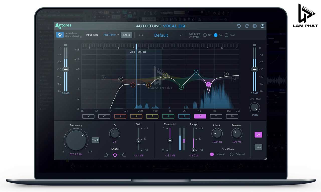The height and width of the screenshot is (192, 321).
Task: Click the Learn button
Action: [x=126, y=35]
